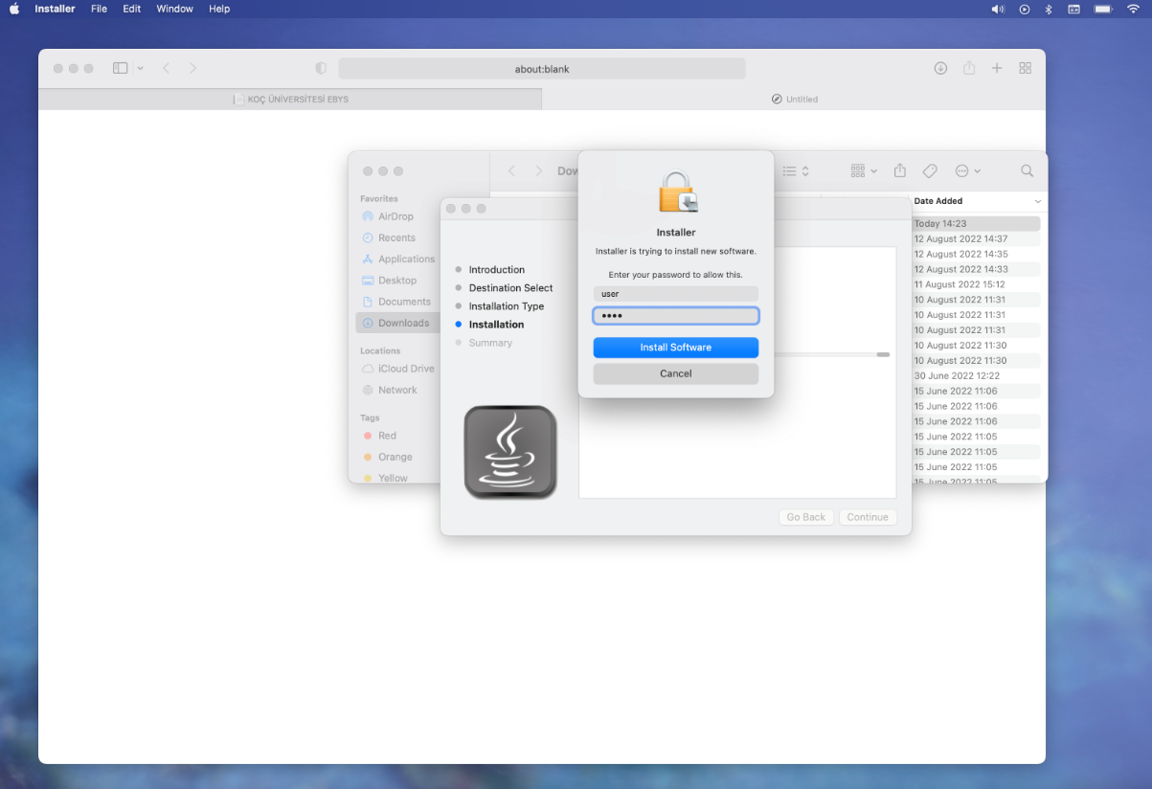This screenshot has width=1152, height=789.
Task: Show tab overview in Safari
Action: pos(1025,68)
